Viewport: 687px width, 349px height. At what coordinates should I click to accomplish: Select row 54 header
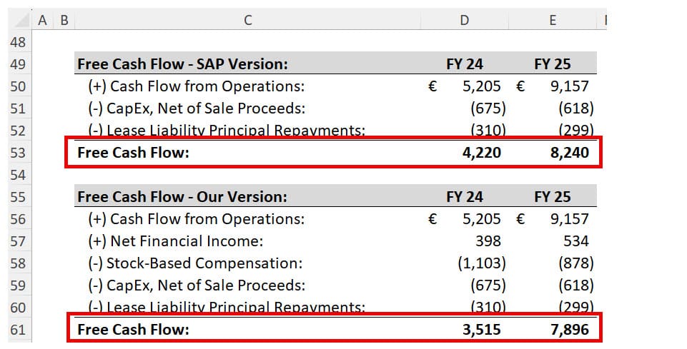[x=20, y=174]
